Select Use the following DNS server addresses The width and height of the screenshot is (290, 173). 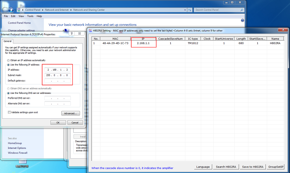[x=8, y=93]
